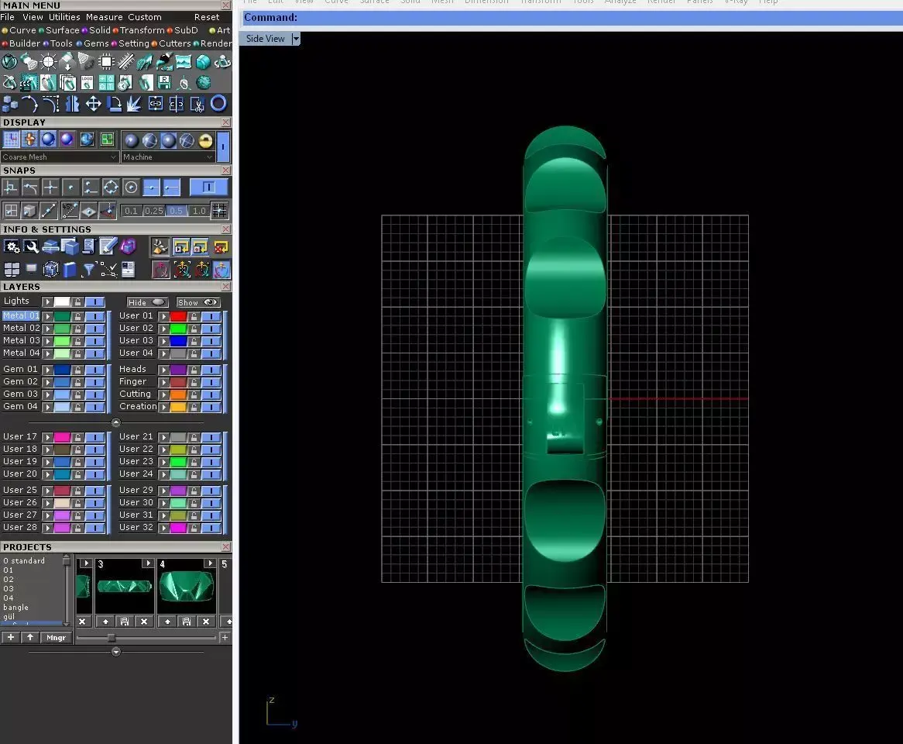This screenshot has height=744, width=903.
Task: Click the sun light icon in Main Menu
Action: [48, 62]
